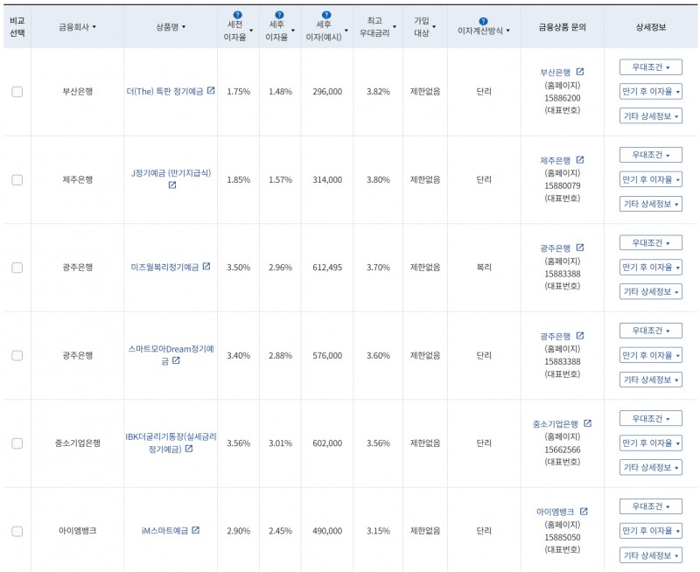Click external link icon beside IBK더굴리기통장

[189, 449]
